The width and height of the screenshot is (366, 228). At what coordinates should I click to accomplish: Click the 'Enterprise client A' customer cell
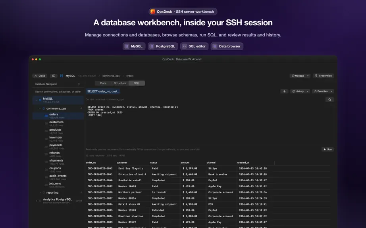click(132, 174)
